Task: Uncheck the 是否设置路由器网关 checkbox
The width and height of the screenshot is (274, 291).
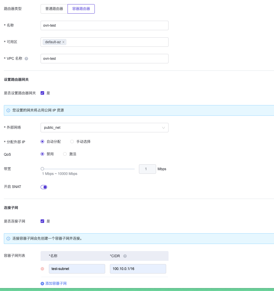Action: [42, 93]
